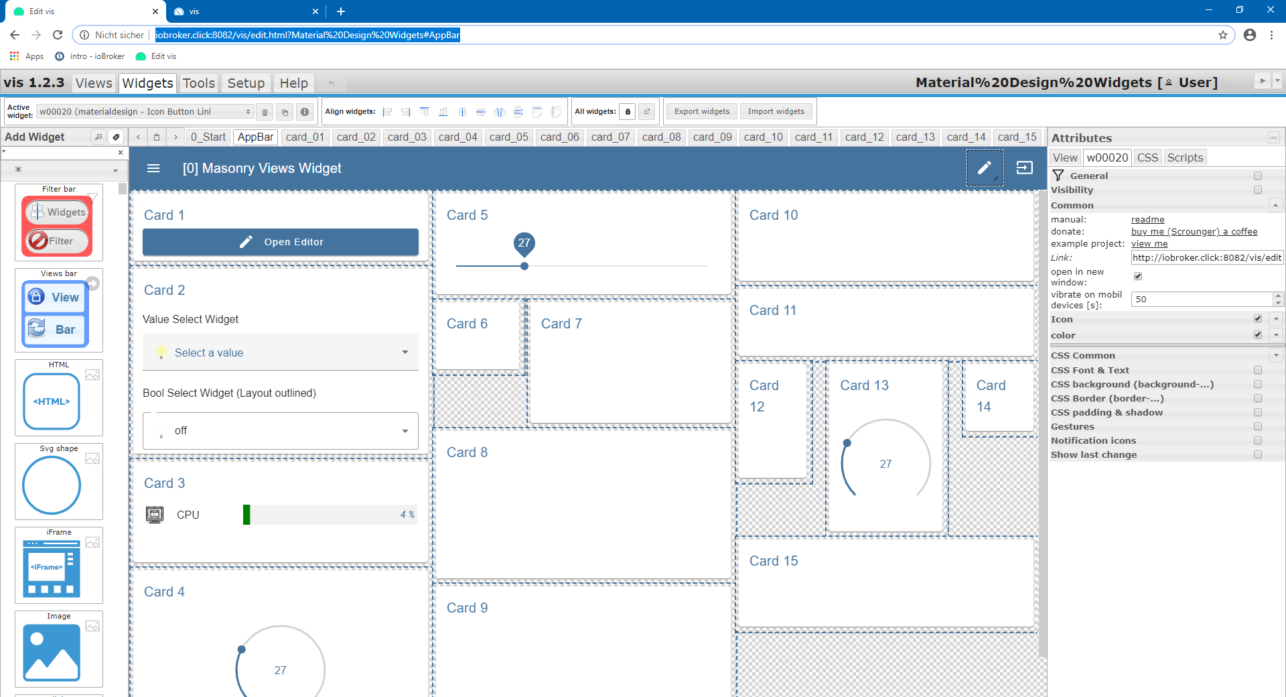Open the Select a value dropdown
Image resolution: width=1286 pixels, height=697 pixels.
coord(281,352)
